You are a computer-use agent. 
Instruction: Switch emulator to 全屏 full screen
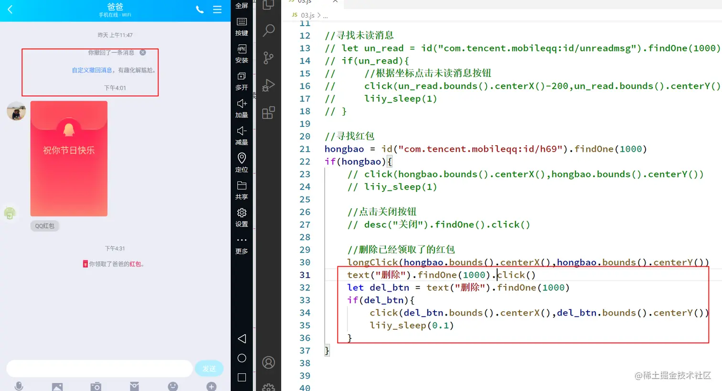(x=242, y=6)
